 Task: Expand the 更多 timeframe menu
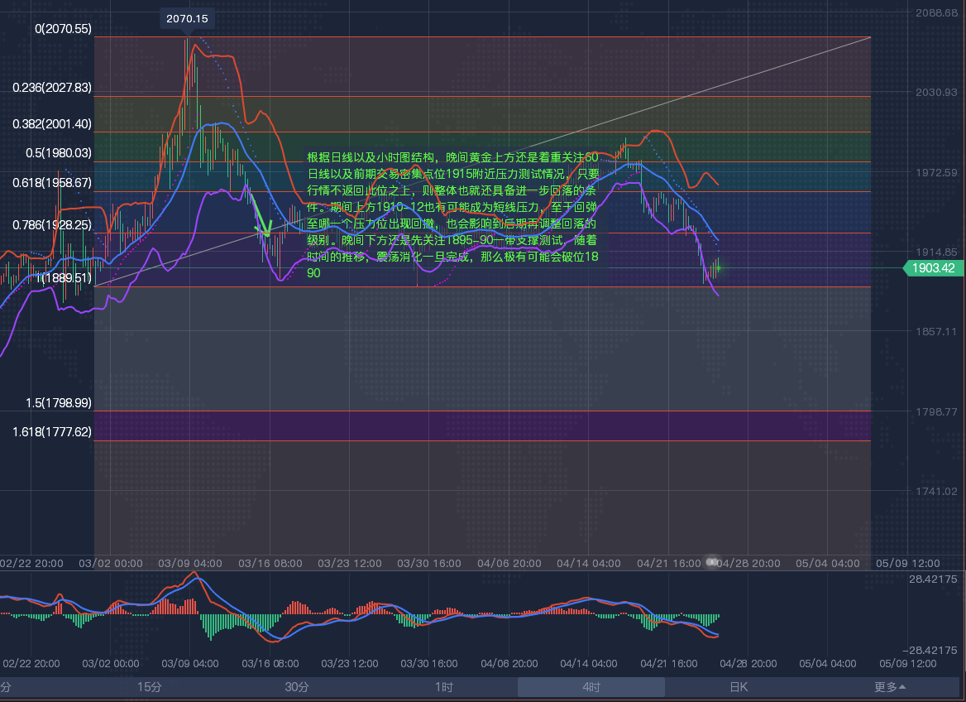(x=890, y=687)
